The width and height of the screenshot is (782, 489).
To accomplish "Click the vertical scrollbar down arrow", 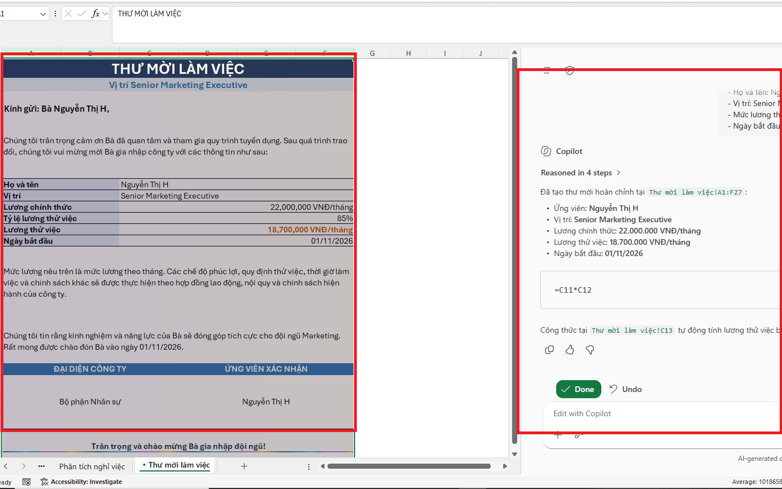I will coord(514,454).
